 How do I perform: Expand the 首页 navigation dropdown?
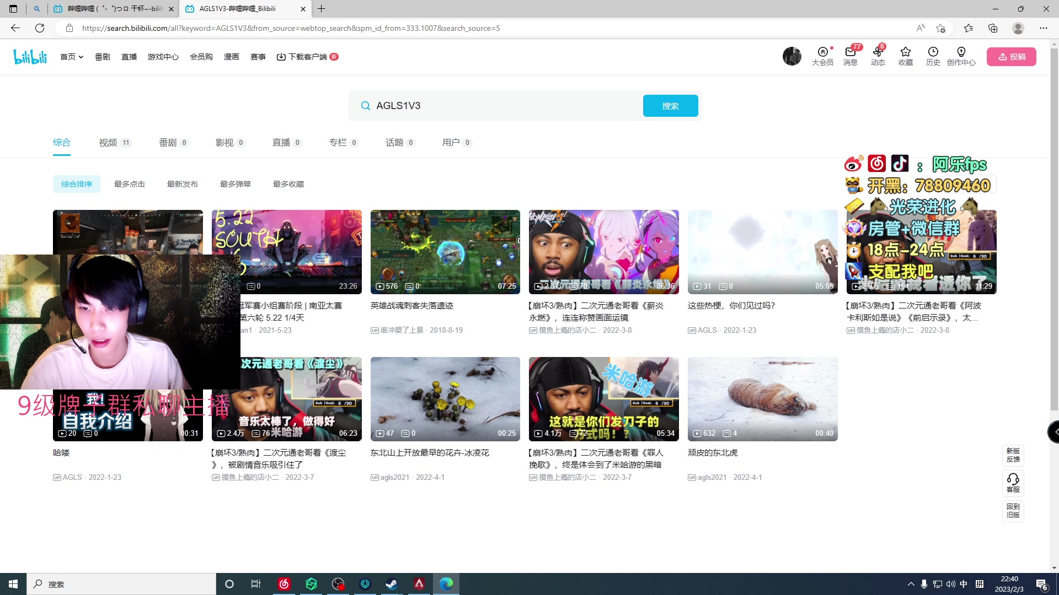(72, 56)
